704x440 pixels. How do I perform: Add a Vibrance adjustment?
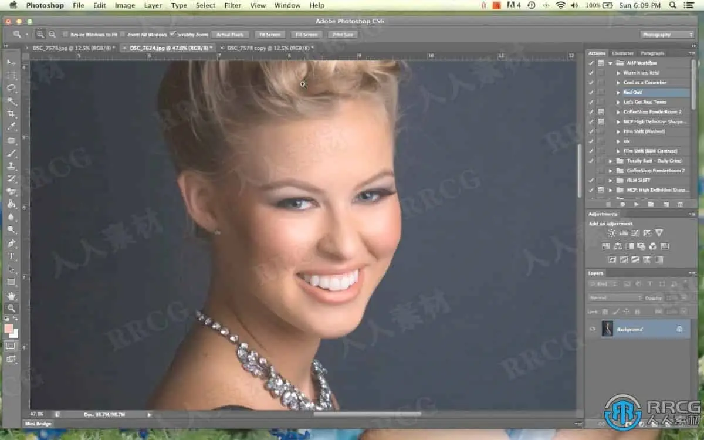tap(659, 233)
